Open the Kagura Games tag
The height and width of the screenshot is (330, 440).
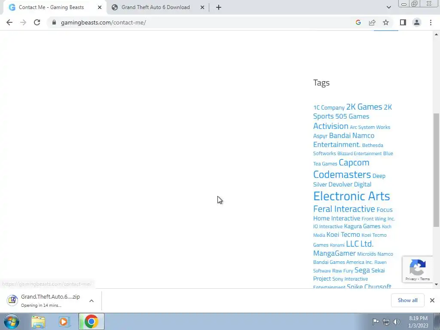[x=362, y=226]
